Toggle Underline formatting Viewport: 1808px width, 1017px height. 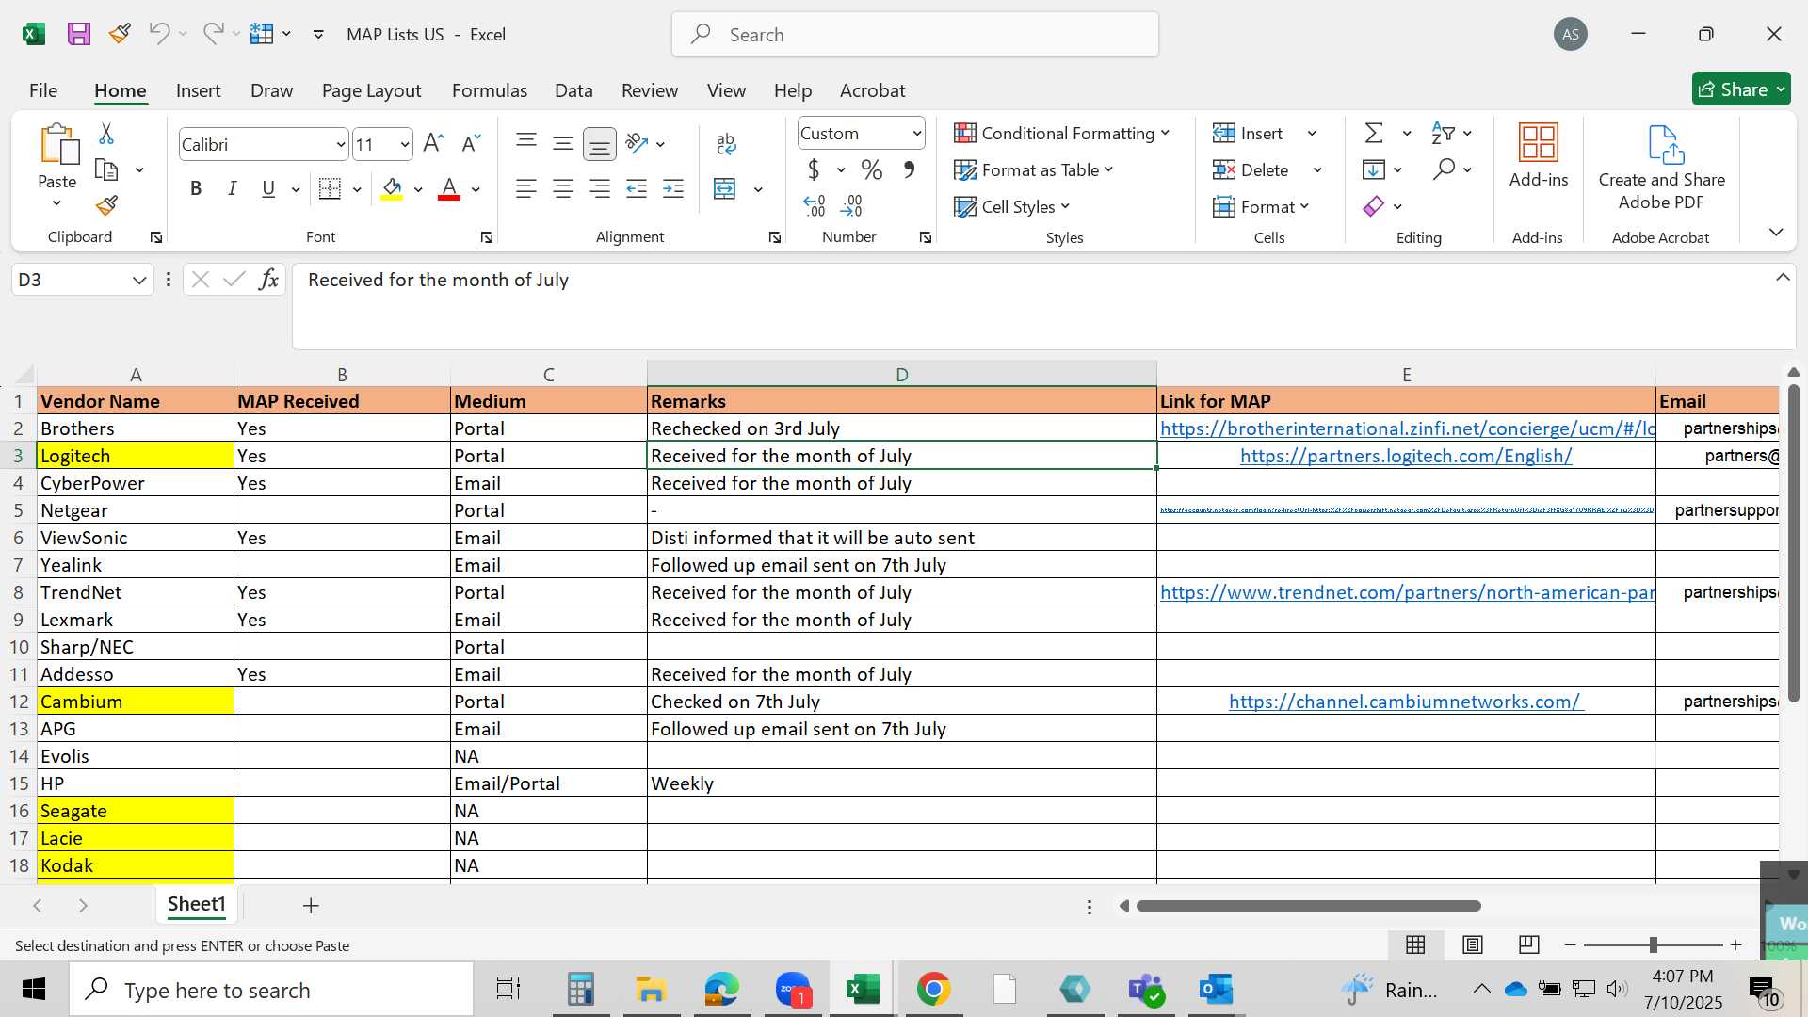(268, 189)
